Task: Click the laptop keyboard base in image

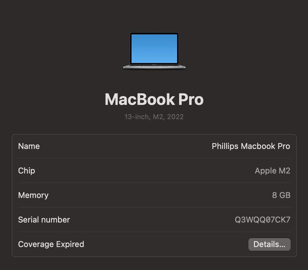Action: click(154, 67)
